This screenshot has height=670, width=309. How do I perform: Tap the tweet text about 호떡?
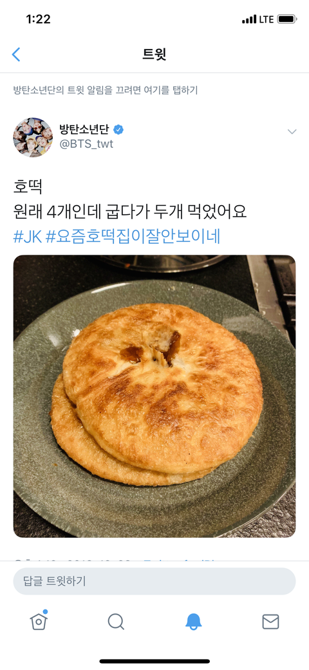coord(130,199)
